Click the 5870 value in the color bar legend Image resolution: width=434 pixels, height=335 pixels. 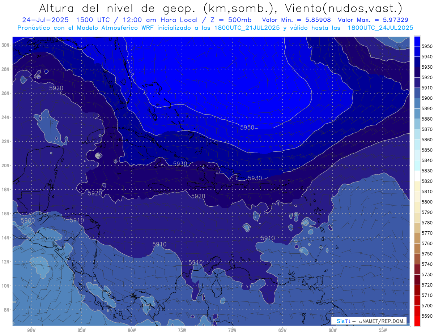coord(427,129)
